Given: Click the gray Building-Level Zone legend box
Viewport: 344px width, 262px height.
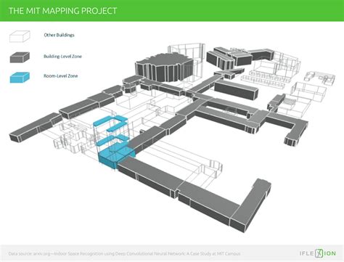Looking at the screenshot, I should [x=20, y=57].
